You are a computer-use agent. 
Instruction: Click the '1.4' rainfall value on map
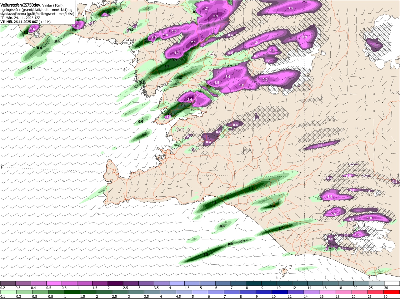[273, 206]
